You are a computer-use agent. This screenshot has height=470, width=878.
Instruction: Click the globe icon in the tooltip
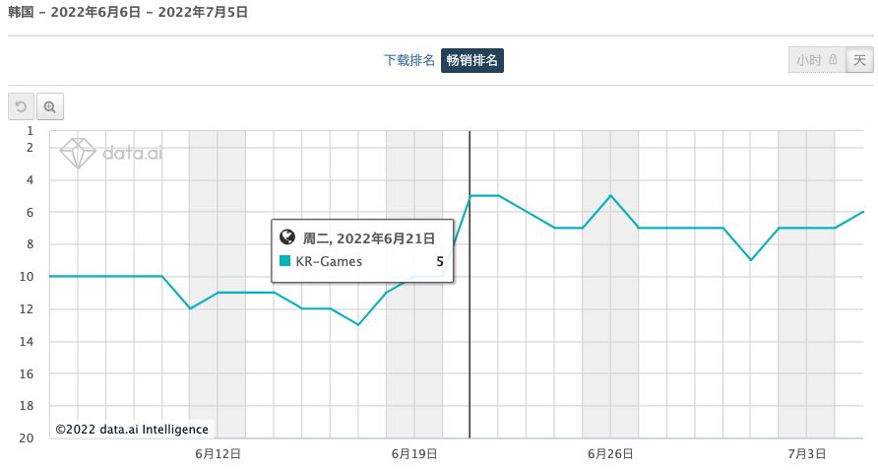pyautogui.click(x=287, y=237)
